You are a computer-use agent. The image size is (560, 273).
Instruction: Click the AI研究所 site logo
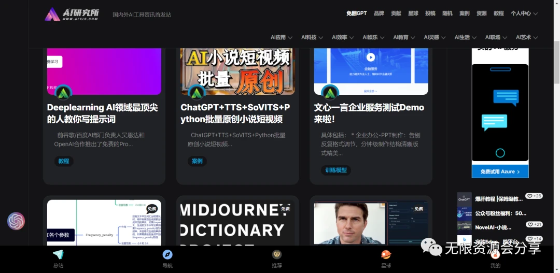(72, 15)
